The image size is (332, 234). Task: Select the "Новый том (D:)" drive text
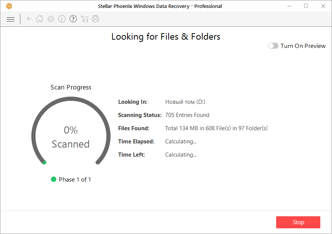(x=185, y=102)
